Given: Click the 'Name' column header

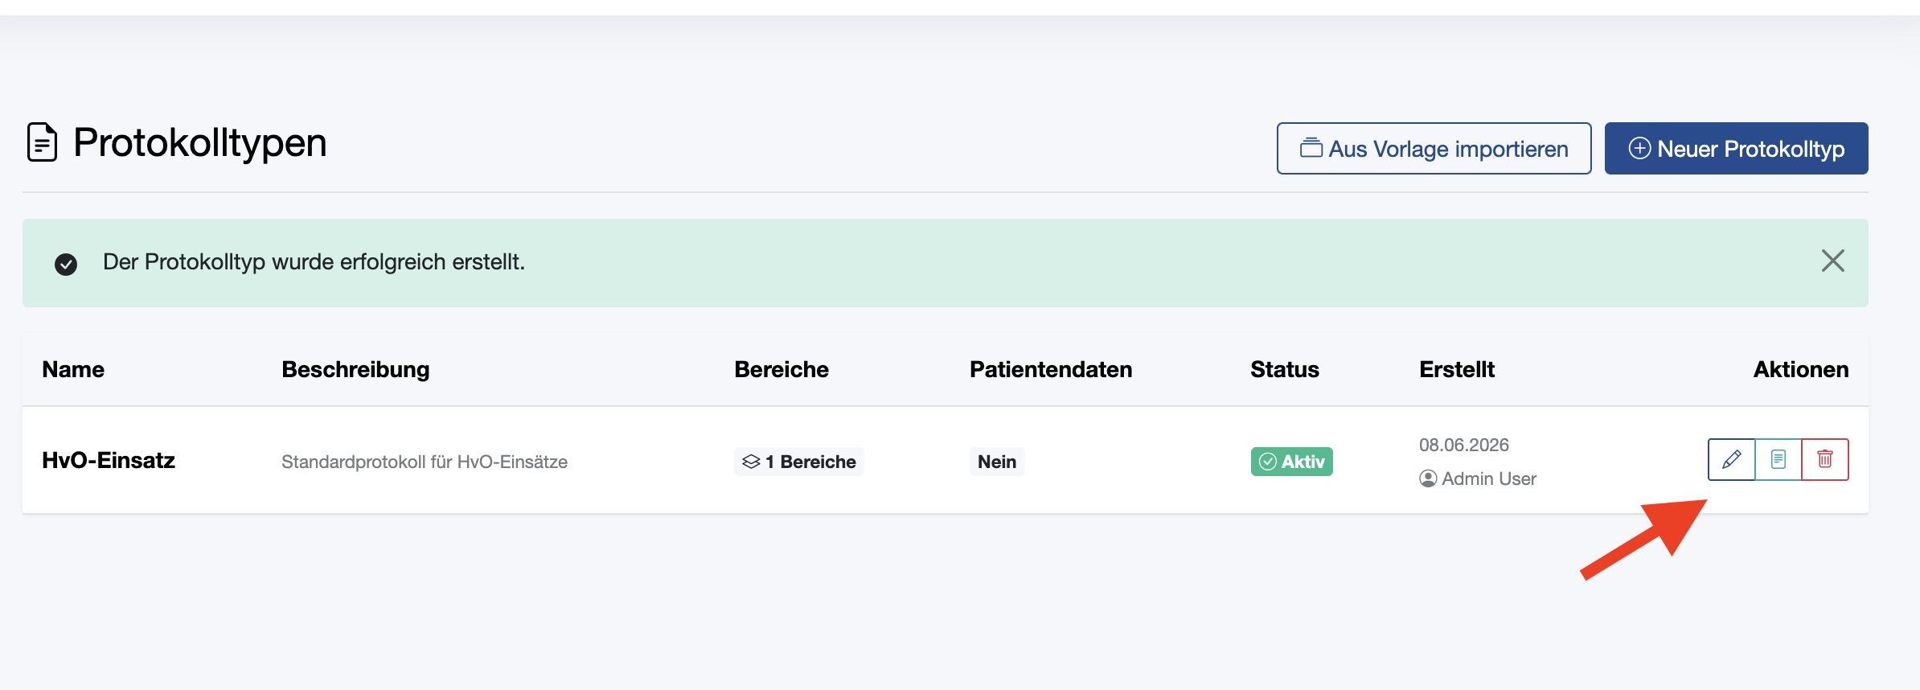Looking at the screenshot, I should (73, 370).
